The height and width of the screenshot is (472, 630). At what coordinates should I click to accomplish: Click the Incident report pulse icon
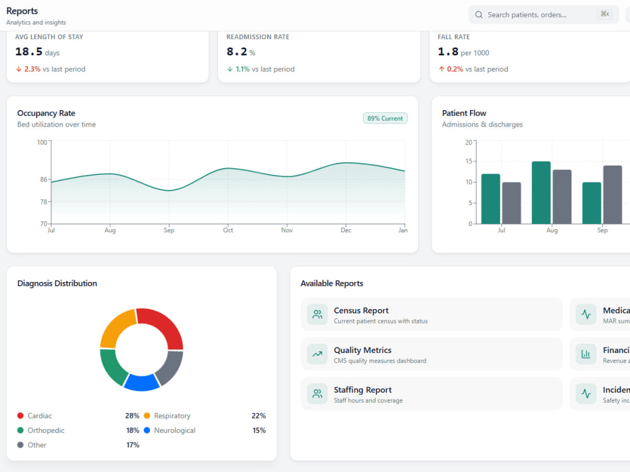pos(586,394)
